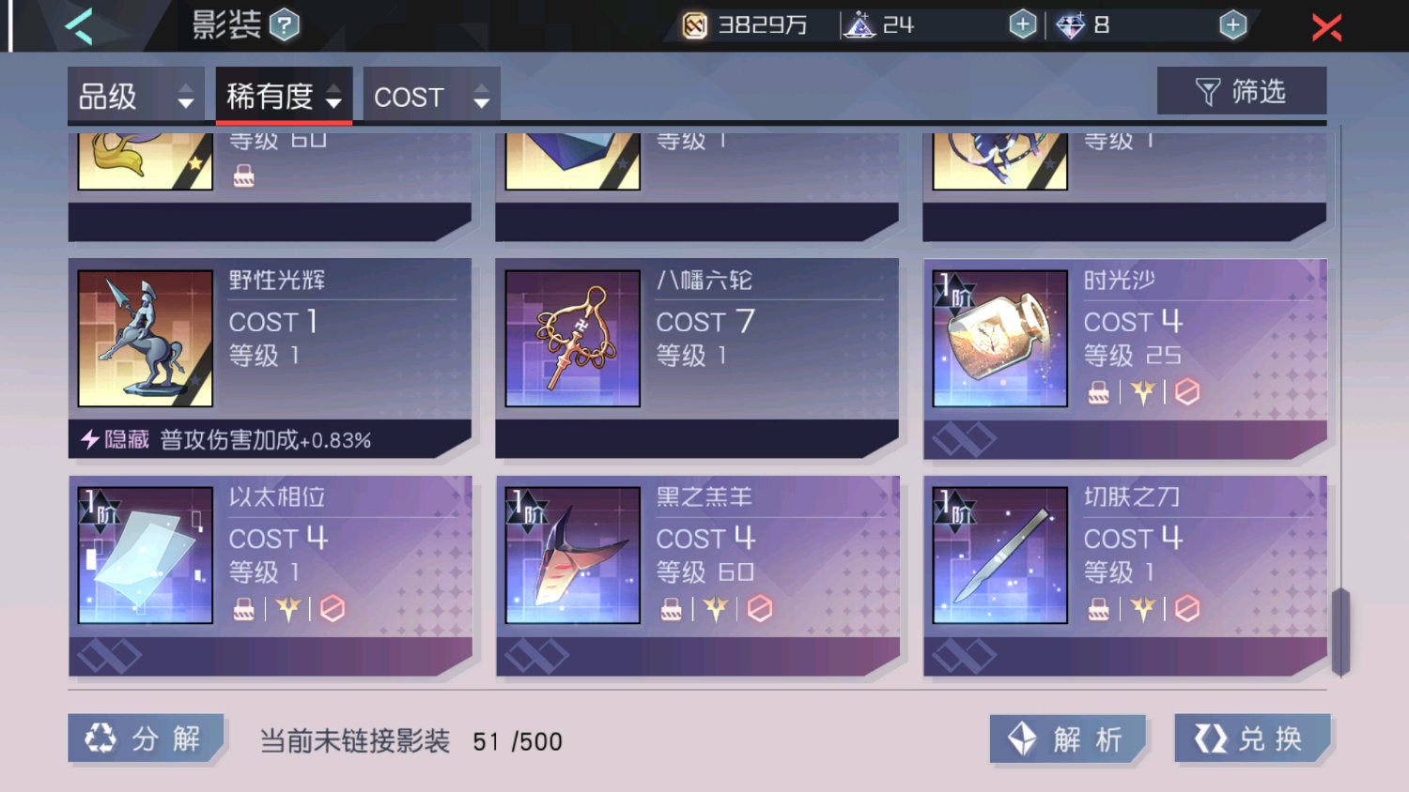Toggle COST sort order arrows
Screen dimensions: 1409x792
point(481,97)
